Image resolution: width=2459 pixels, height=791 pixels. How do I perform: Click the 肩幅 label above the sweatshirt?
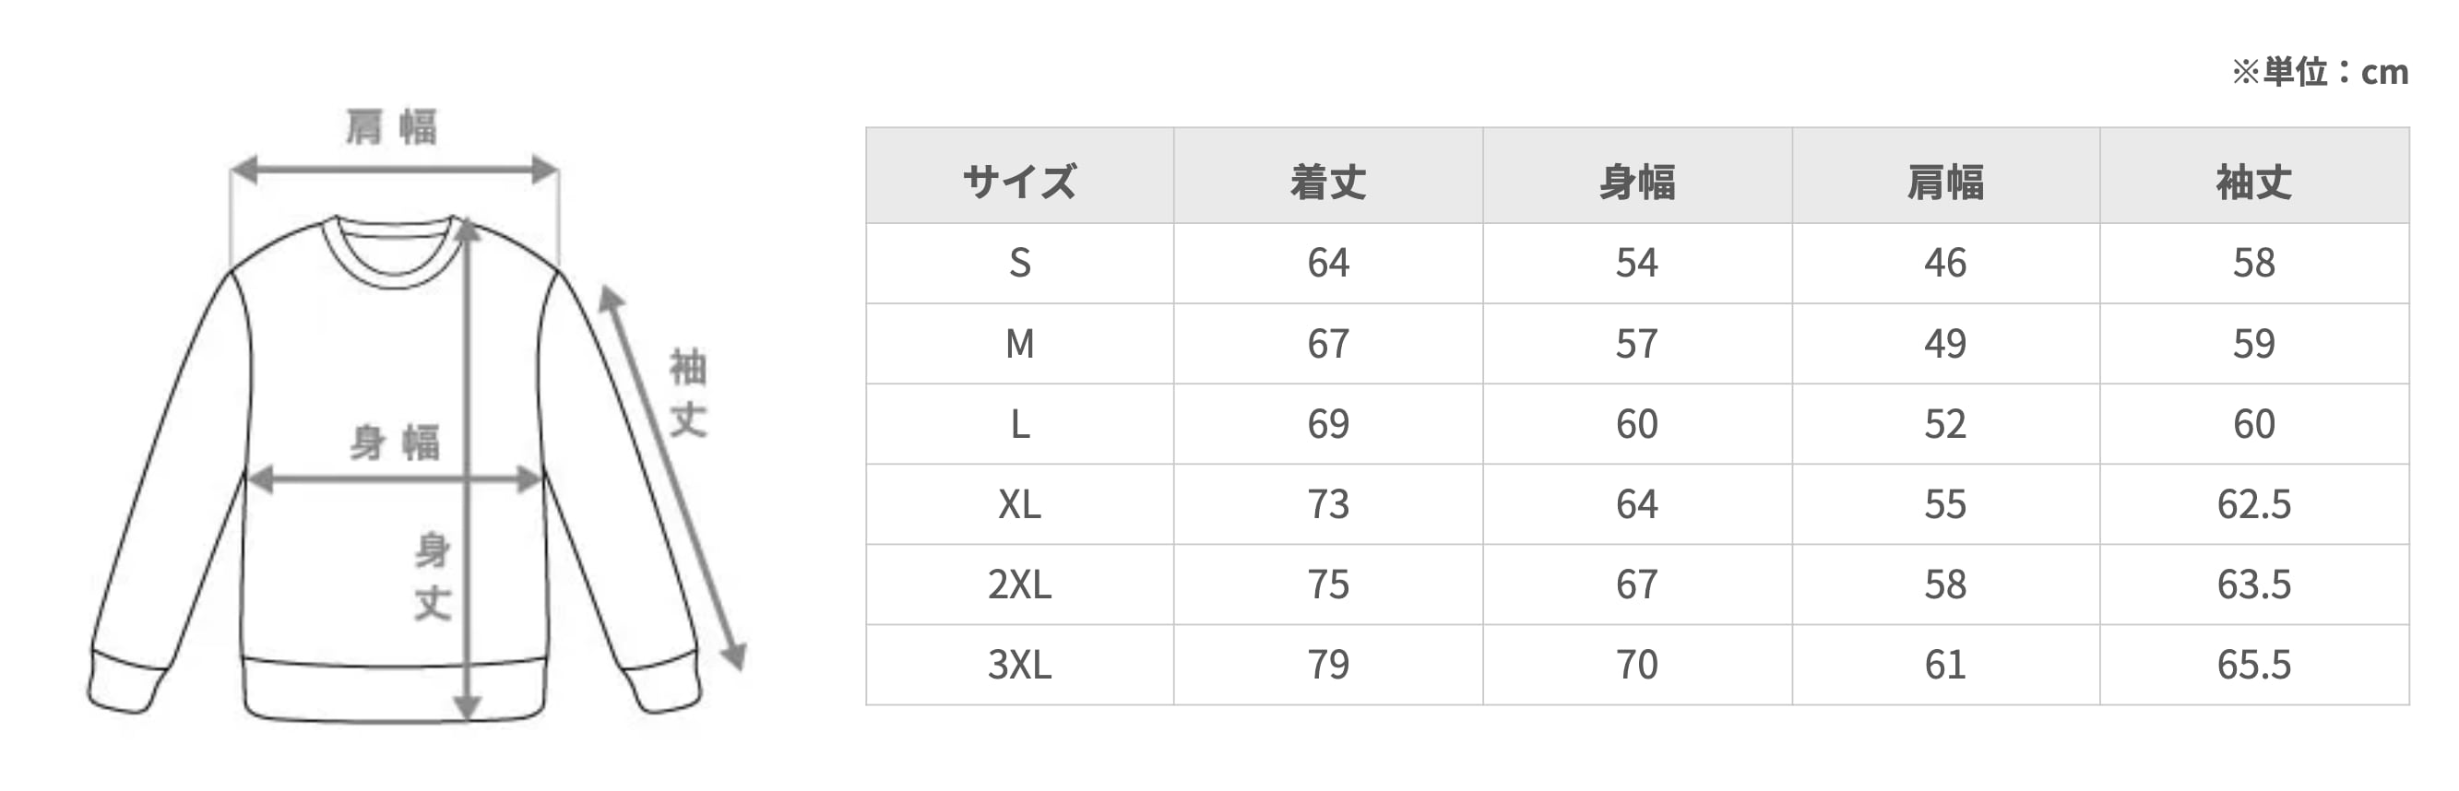point(391,128)
